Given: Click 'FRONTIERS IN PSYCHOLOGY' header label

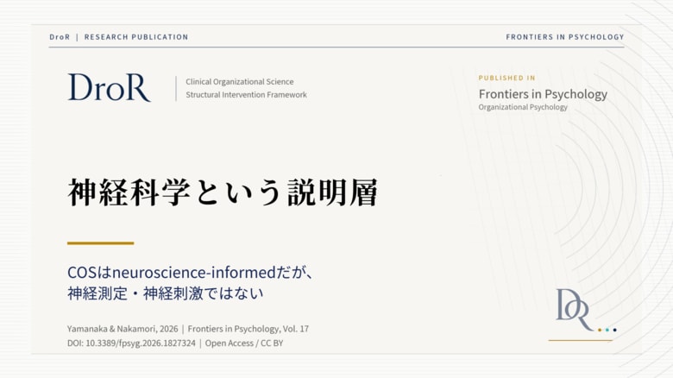Looking at the screenshot, I should 565,37.
